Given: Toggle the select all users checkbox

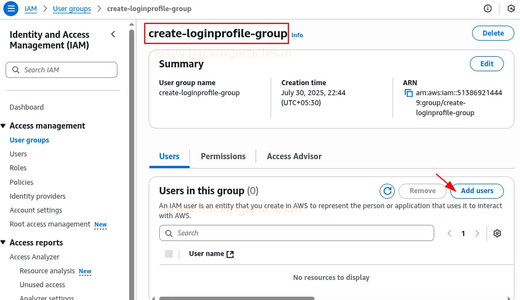Looking at the screenshot, I should pos(169,254).
